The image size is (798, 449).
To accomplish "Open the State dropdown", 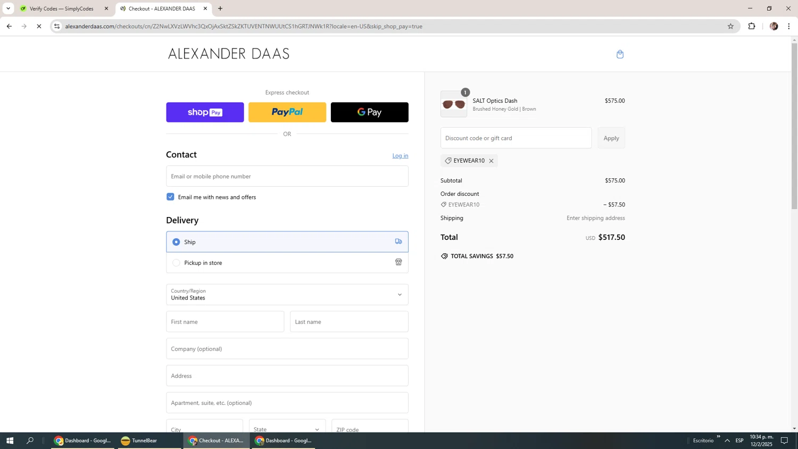I will point(287,427).
